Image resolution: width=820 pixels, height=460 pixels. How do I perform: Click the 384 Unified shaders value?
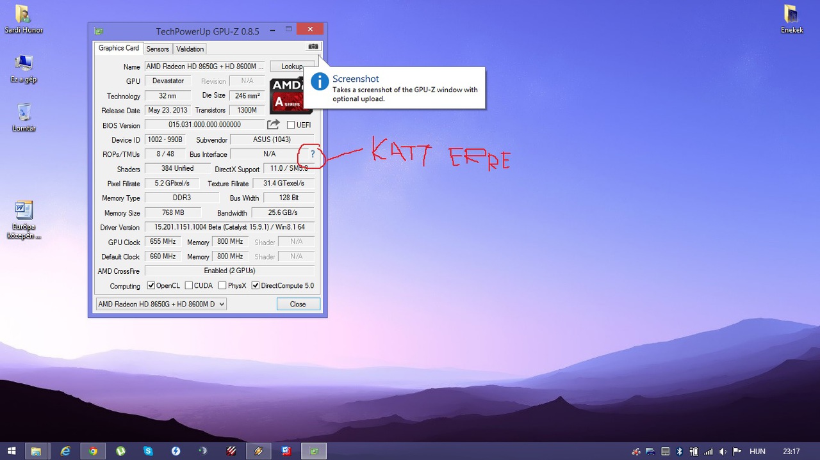click(177, 168)
